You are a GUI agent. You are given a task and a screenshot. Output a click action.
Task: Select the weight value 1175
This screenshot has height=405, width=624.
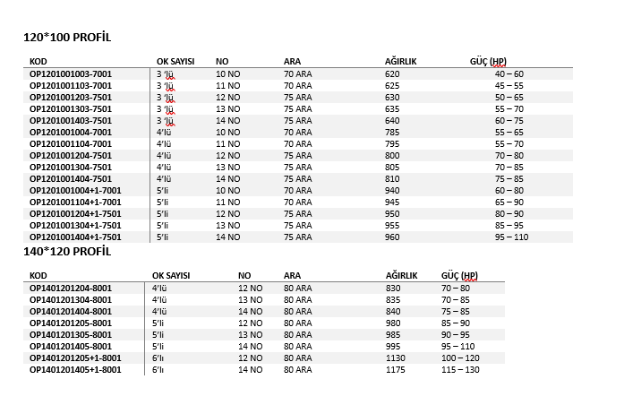396,369
